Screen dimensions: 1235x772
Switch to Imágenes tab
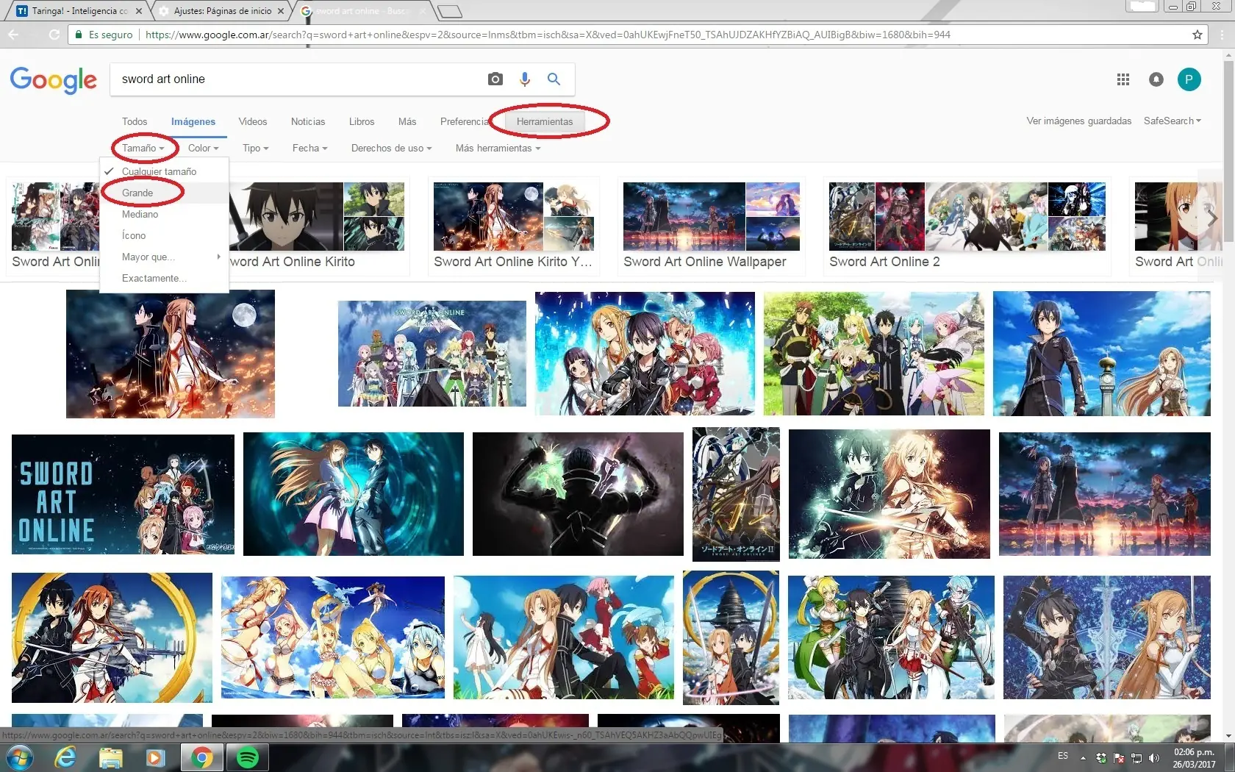(193, 121)
